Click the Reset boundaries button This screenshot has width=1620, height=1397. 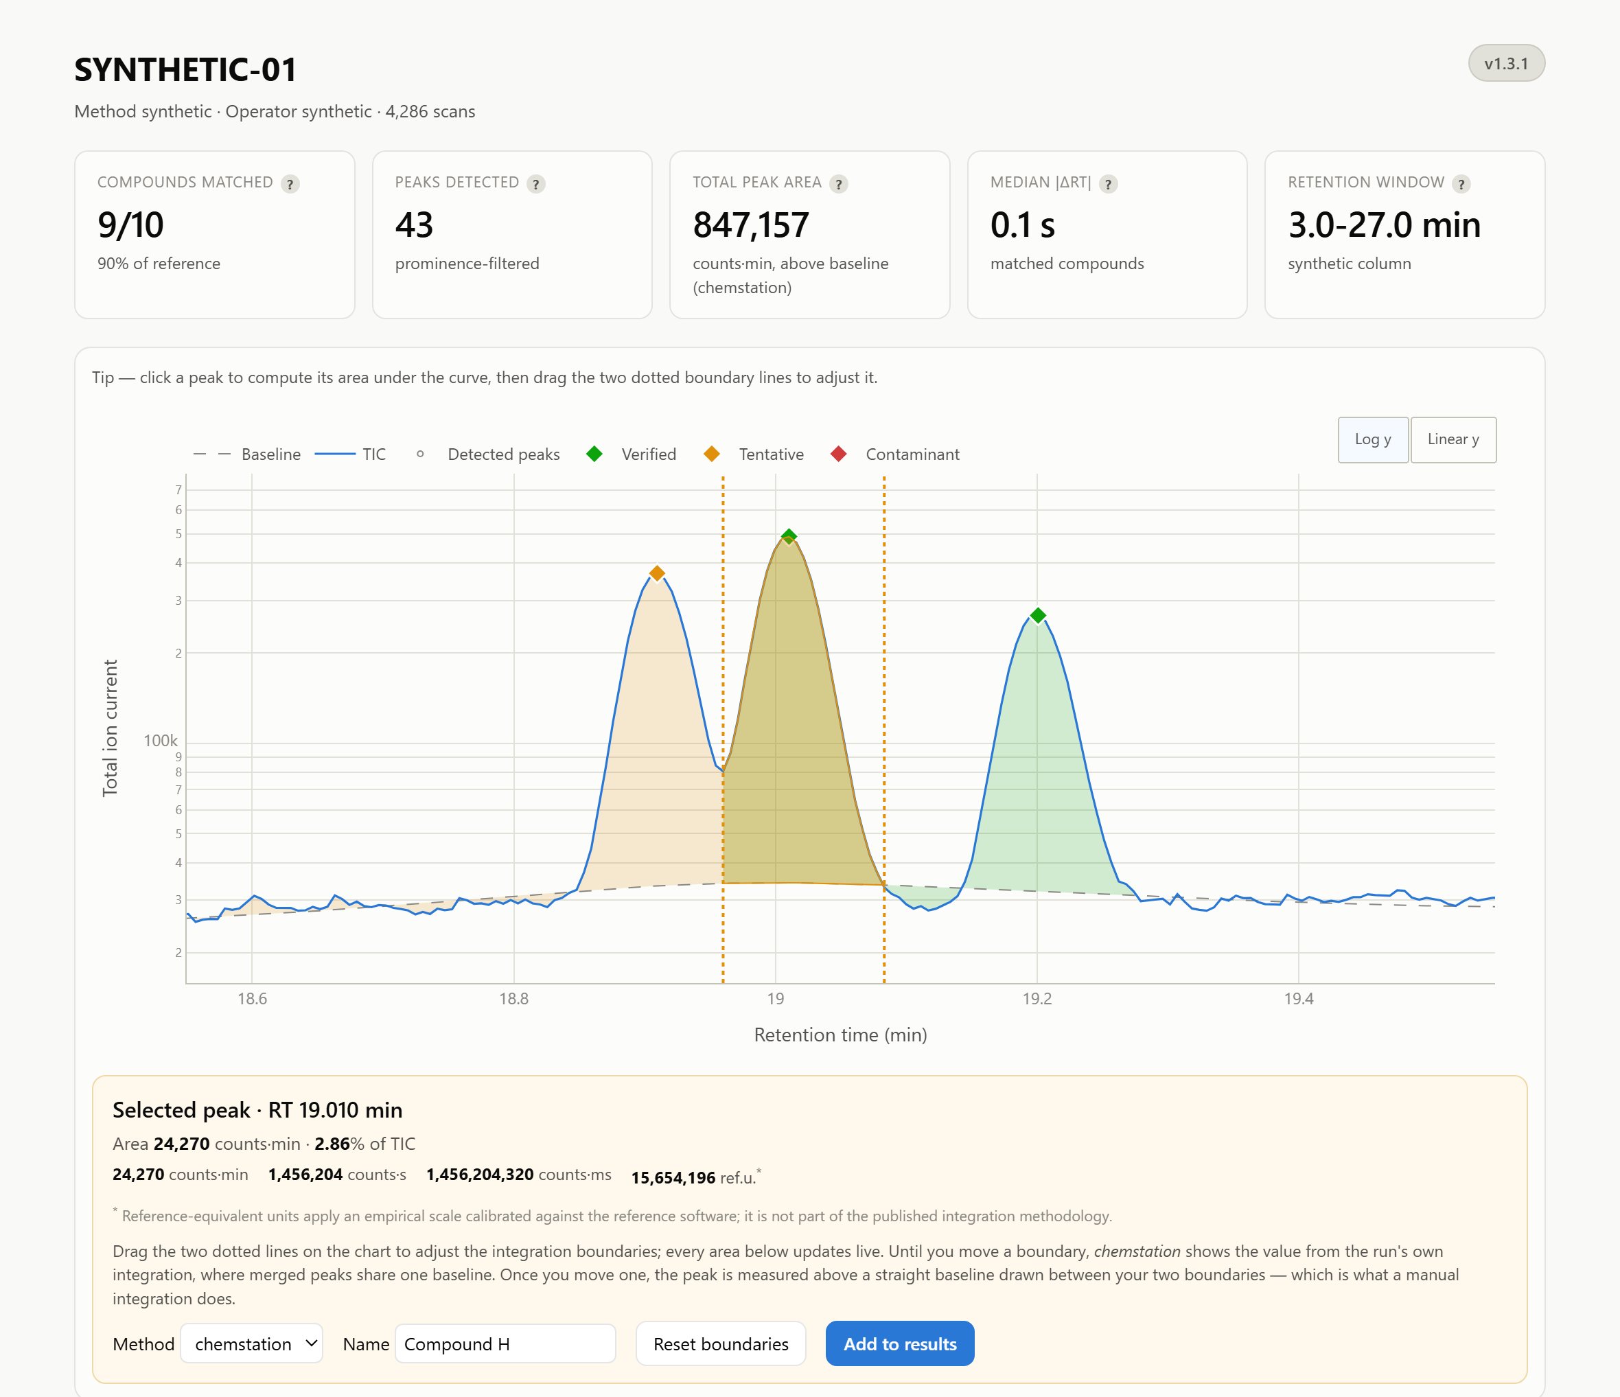point(721,1343)
